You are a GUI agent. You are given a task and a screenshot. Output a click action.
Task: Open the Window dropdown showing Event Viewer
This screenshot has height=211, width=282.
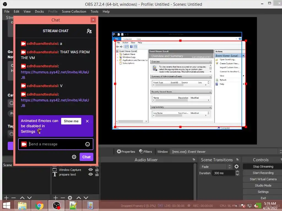coord(226,152)
